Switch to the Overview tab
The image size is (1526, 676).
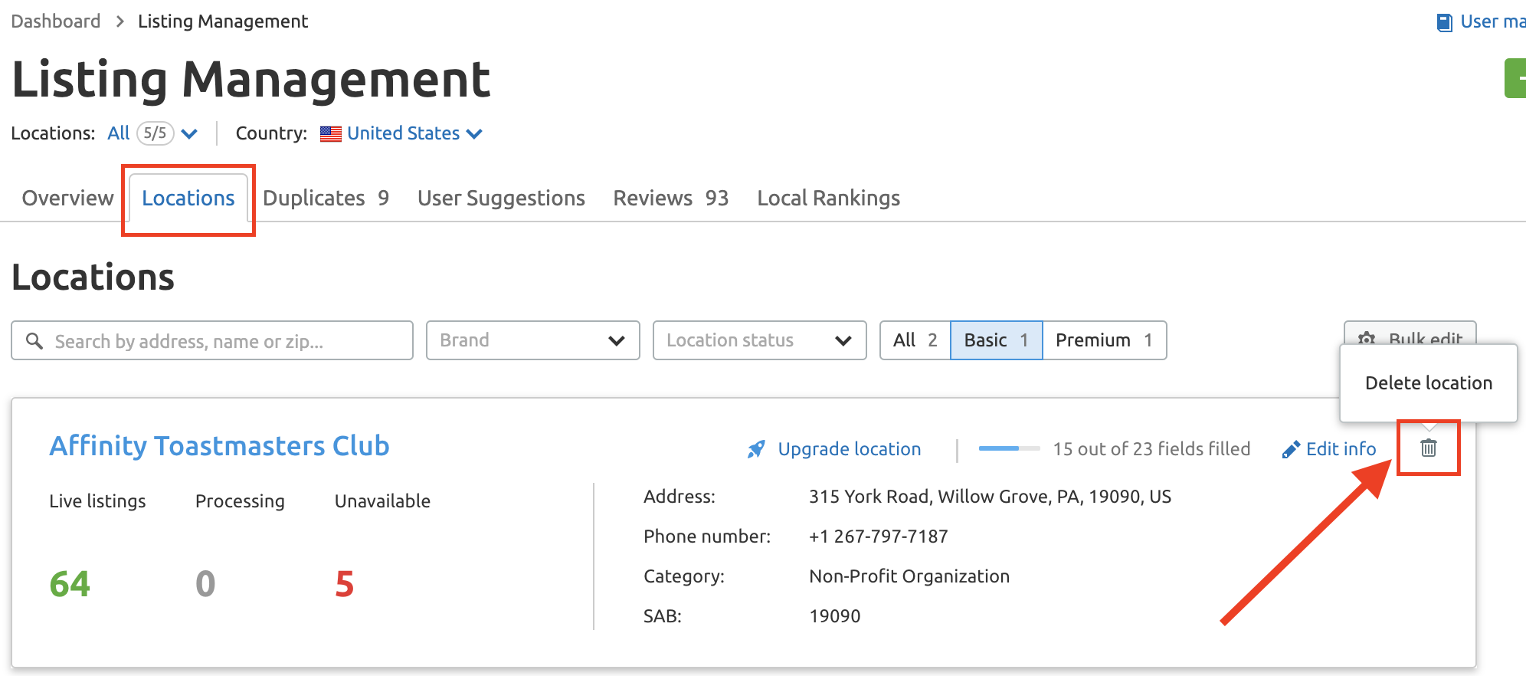[x=67, y=198]
